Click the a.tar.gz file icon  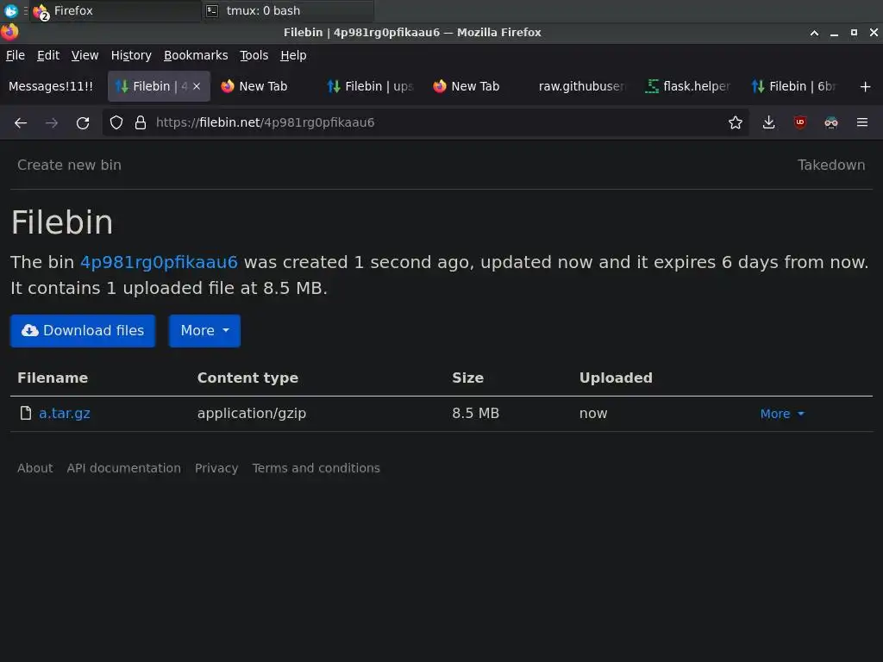25,413
